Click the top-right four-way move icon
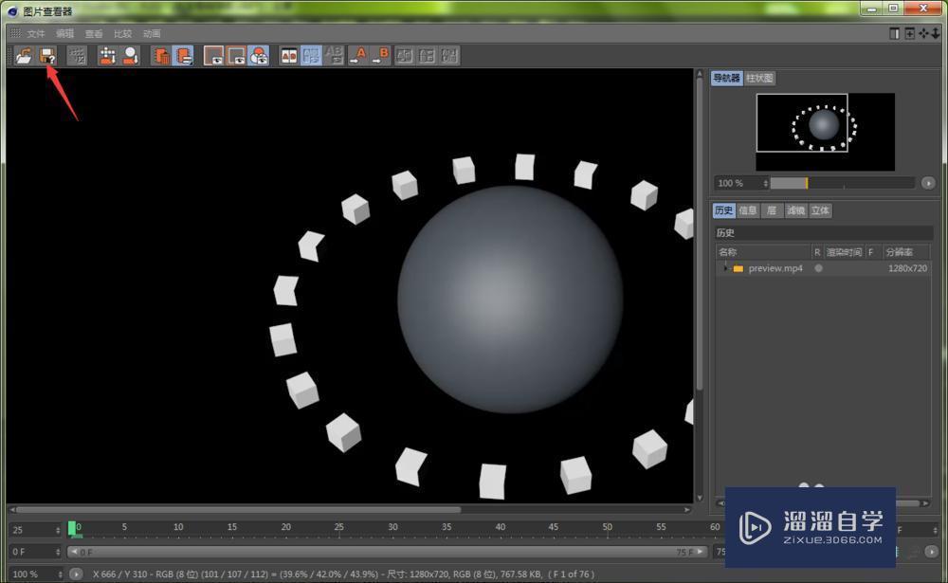Viewport: 948px width, 583px height. coord(923,34)
